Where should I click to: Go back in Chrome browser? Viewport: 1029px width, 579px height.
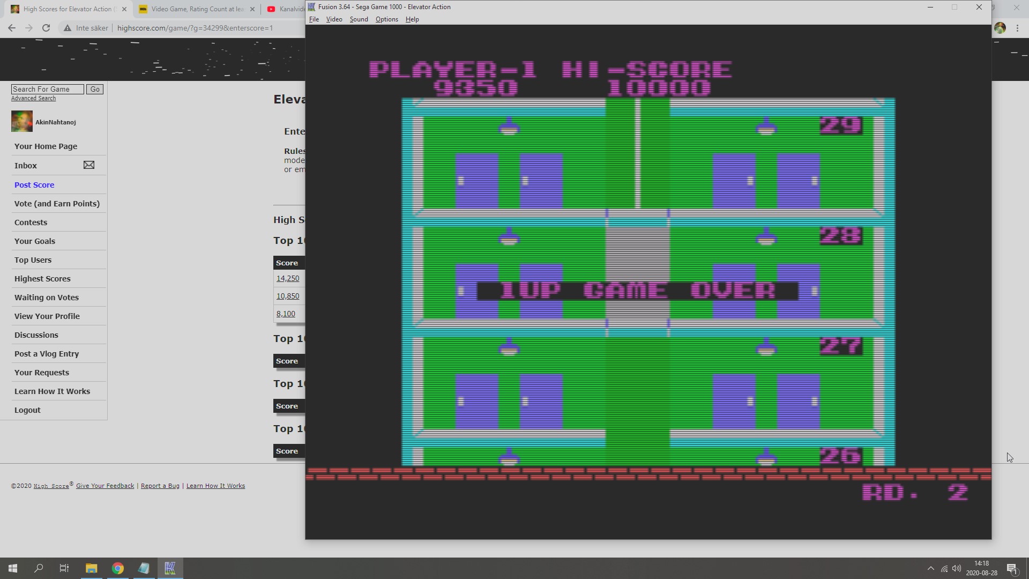point(12,28)
